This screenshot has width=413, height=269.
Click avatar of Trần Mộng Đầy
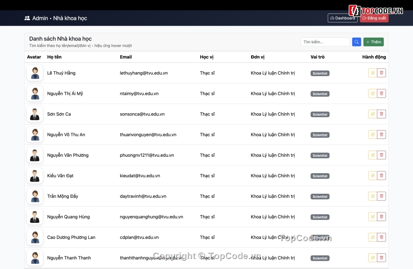point(35,196)
